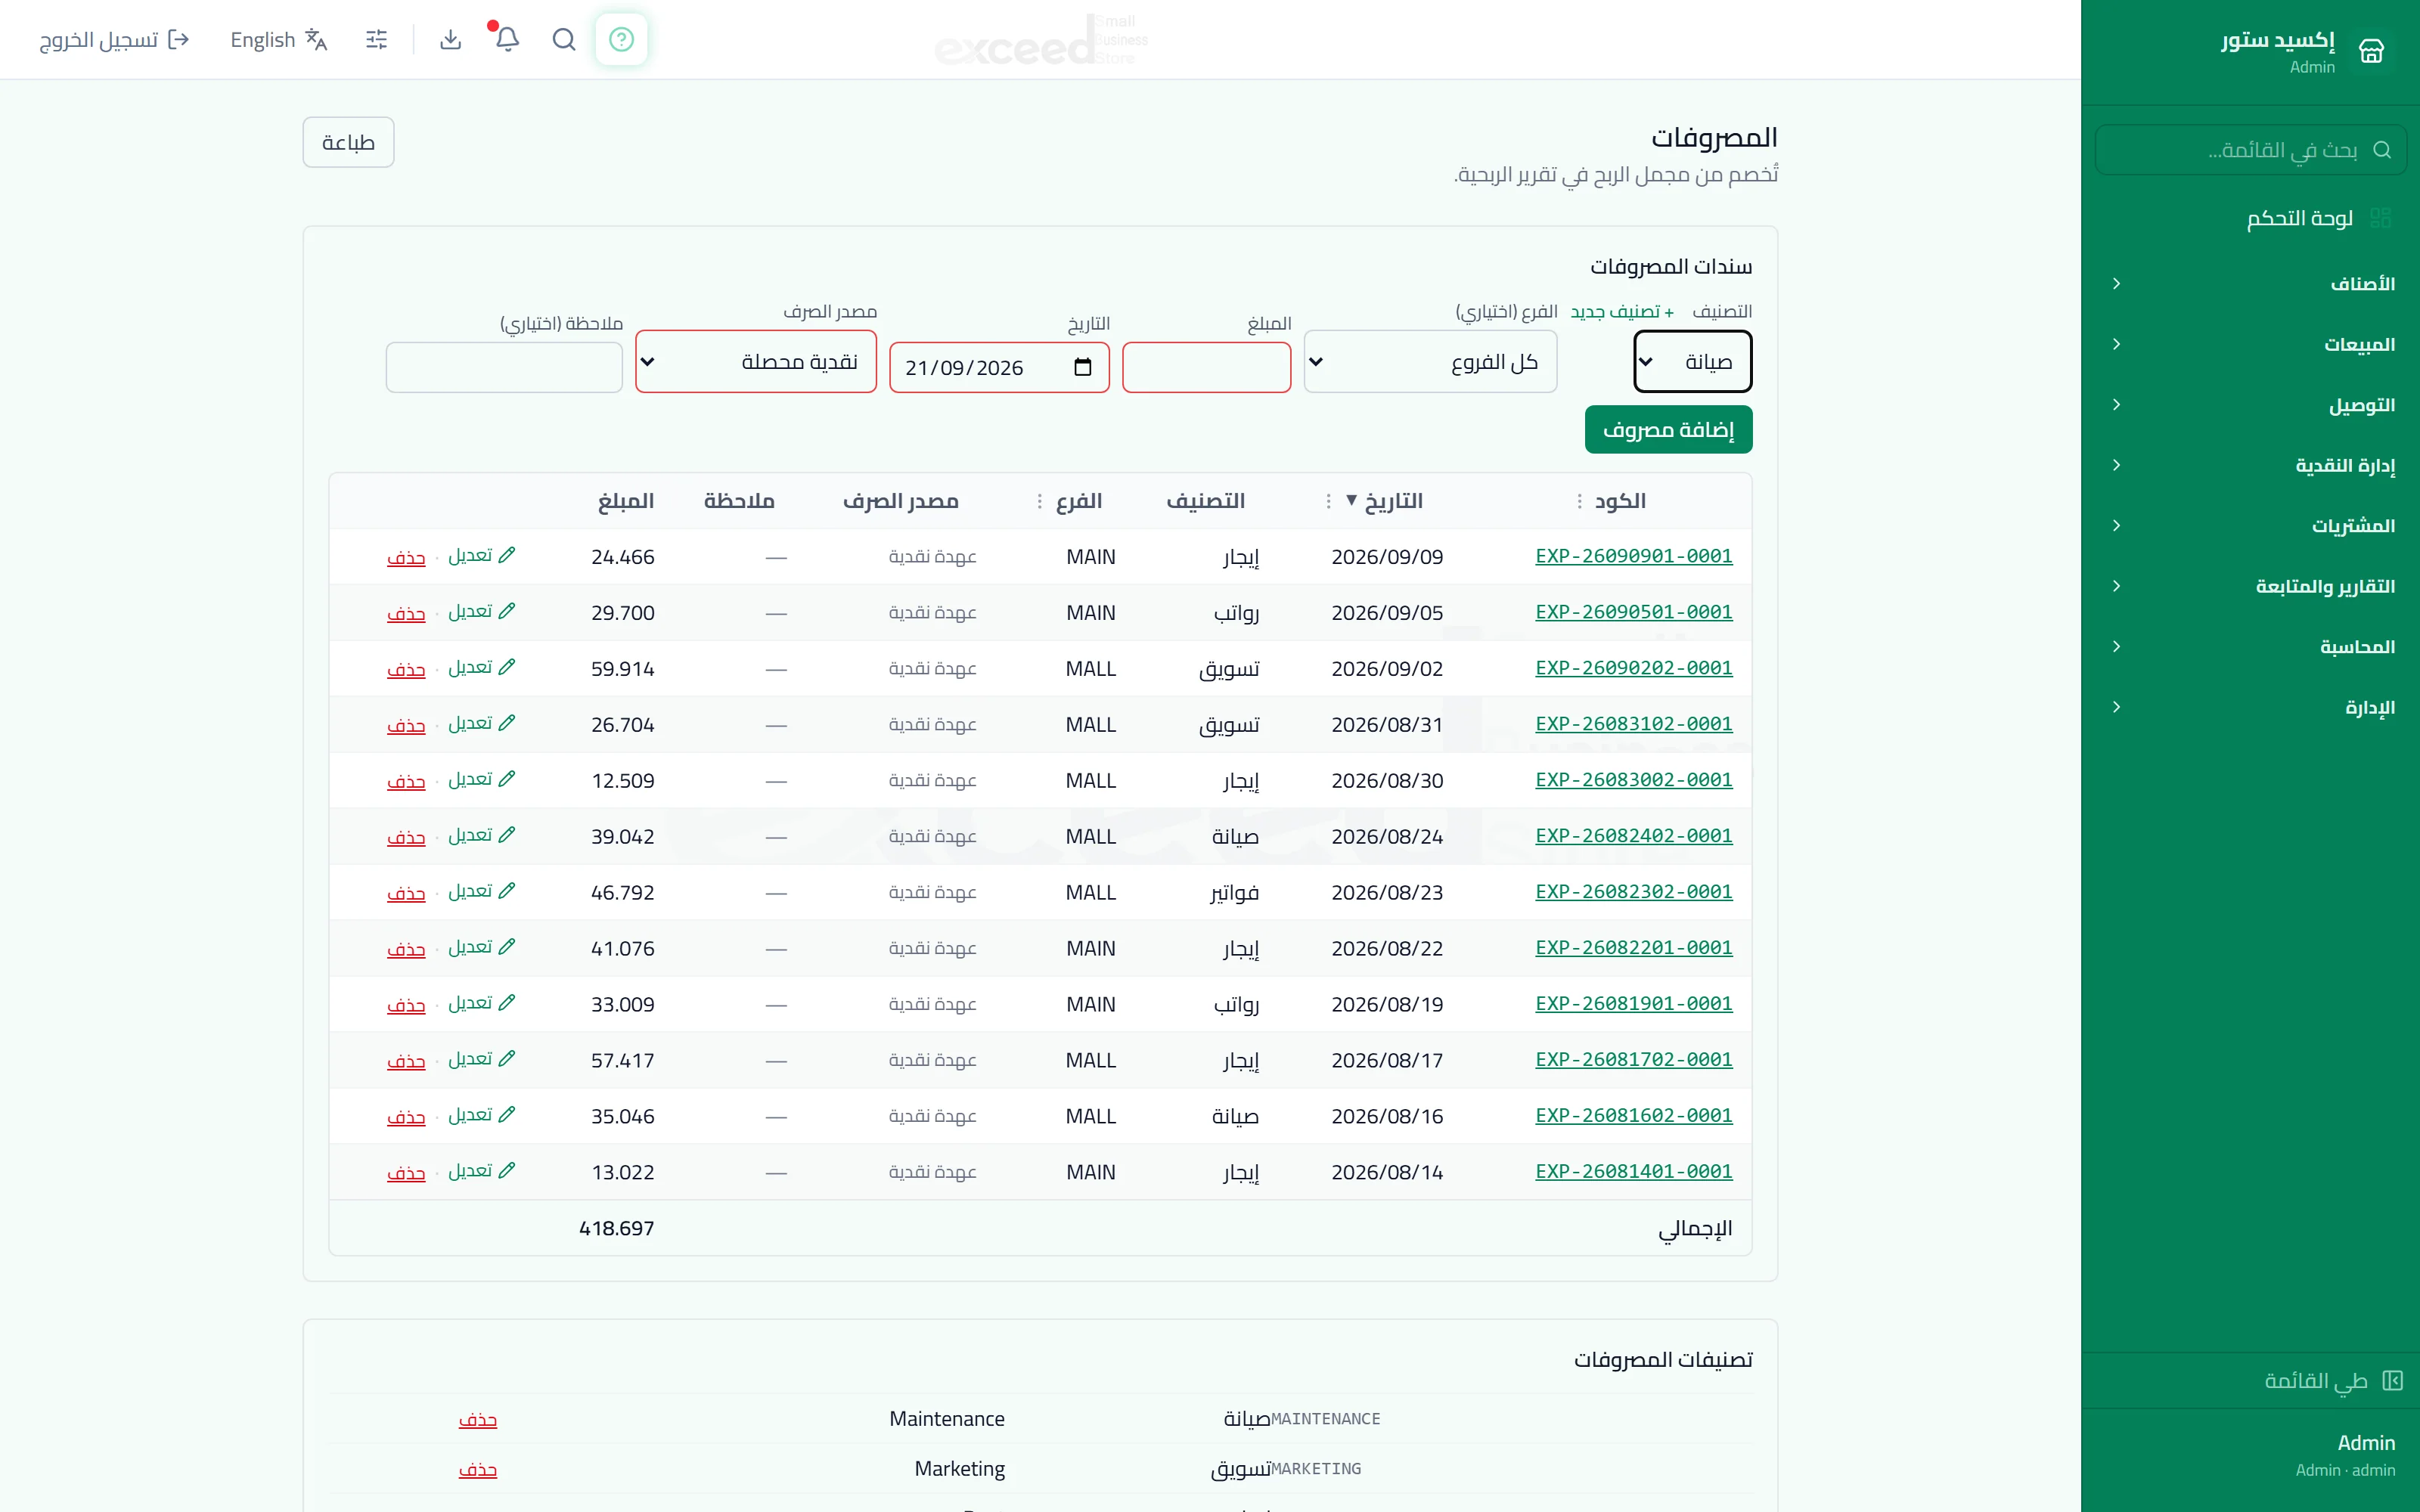Viewport: 2420px width, 1512px height.
Task: Click the طباعة print button
Action: click(348, 142)
